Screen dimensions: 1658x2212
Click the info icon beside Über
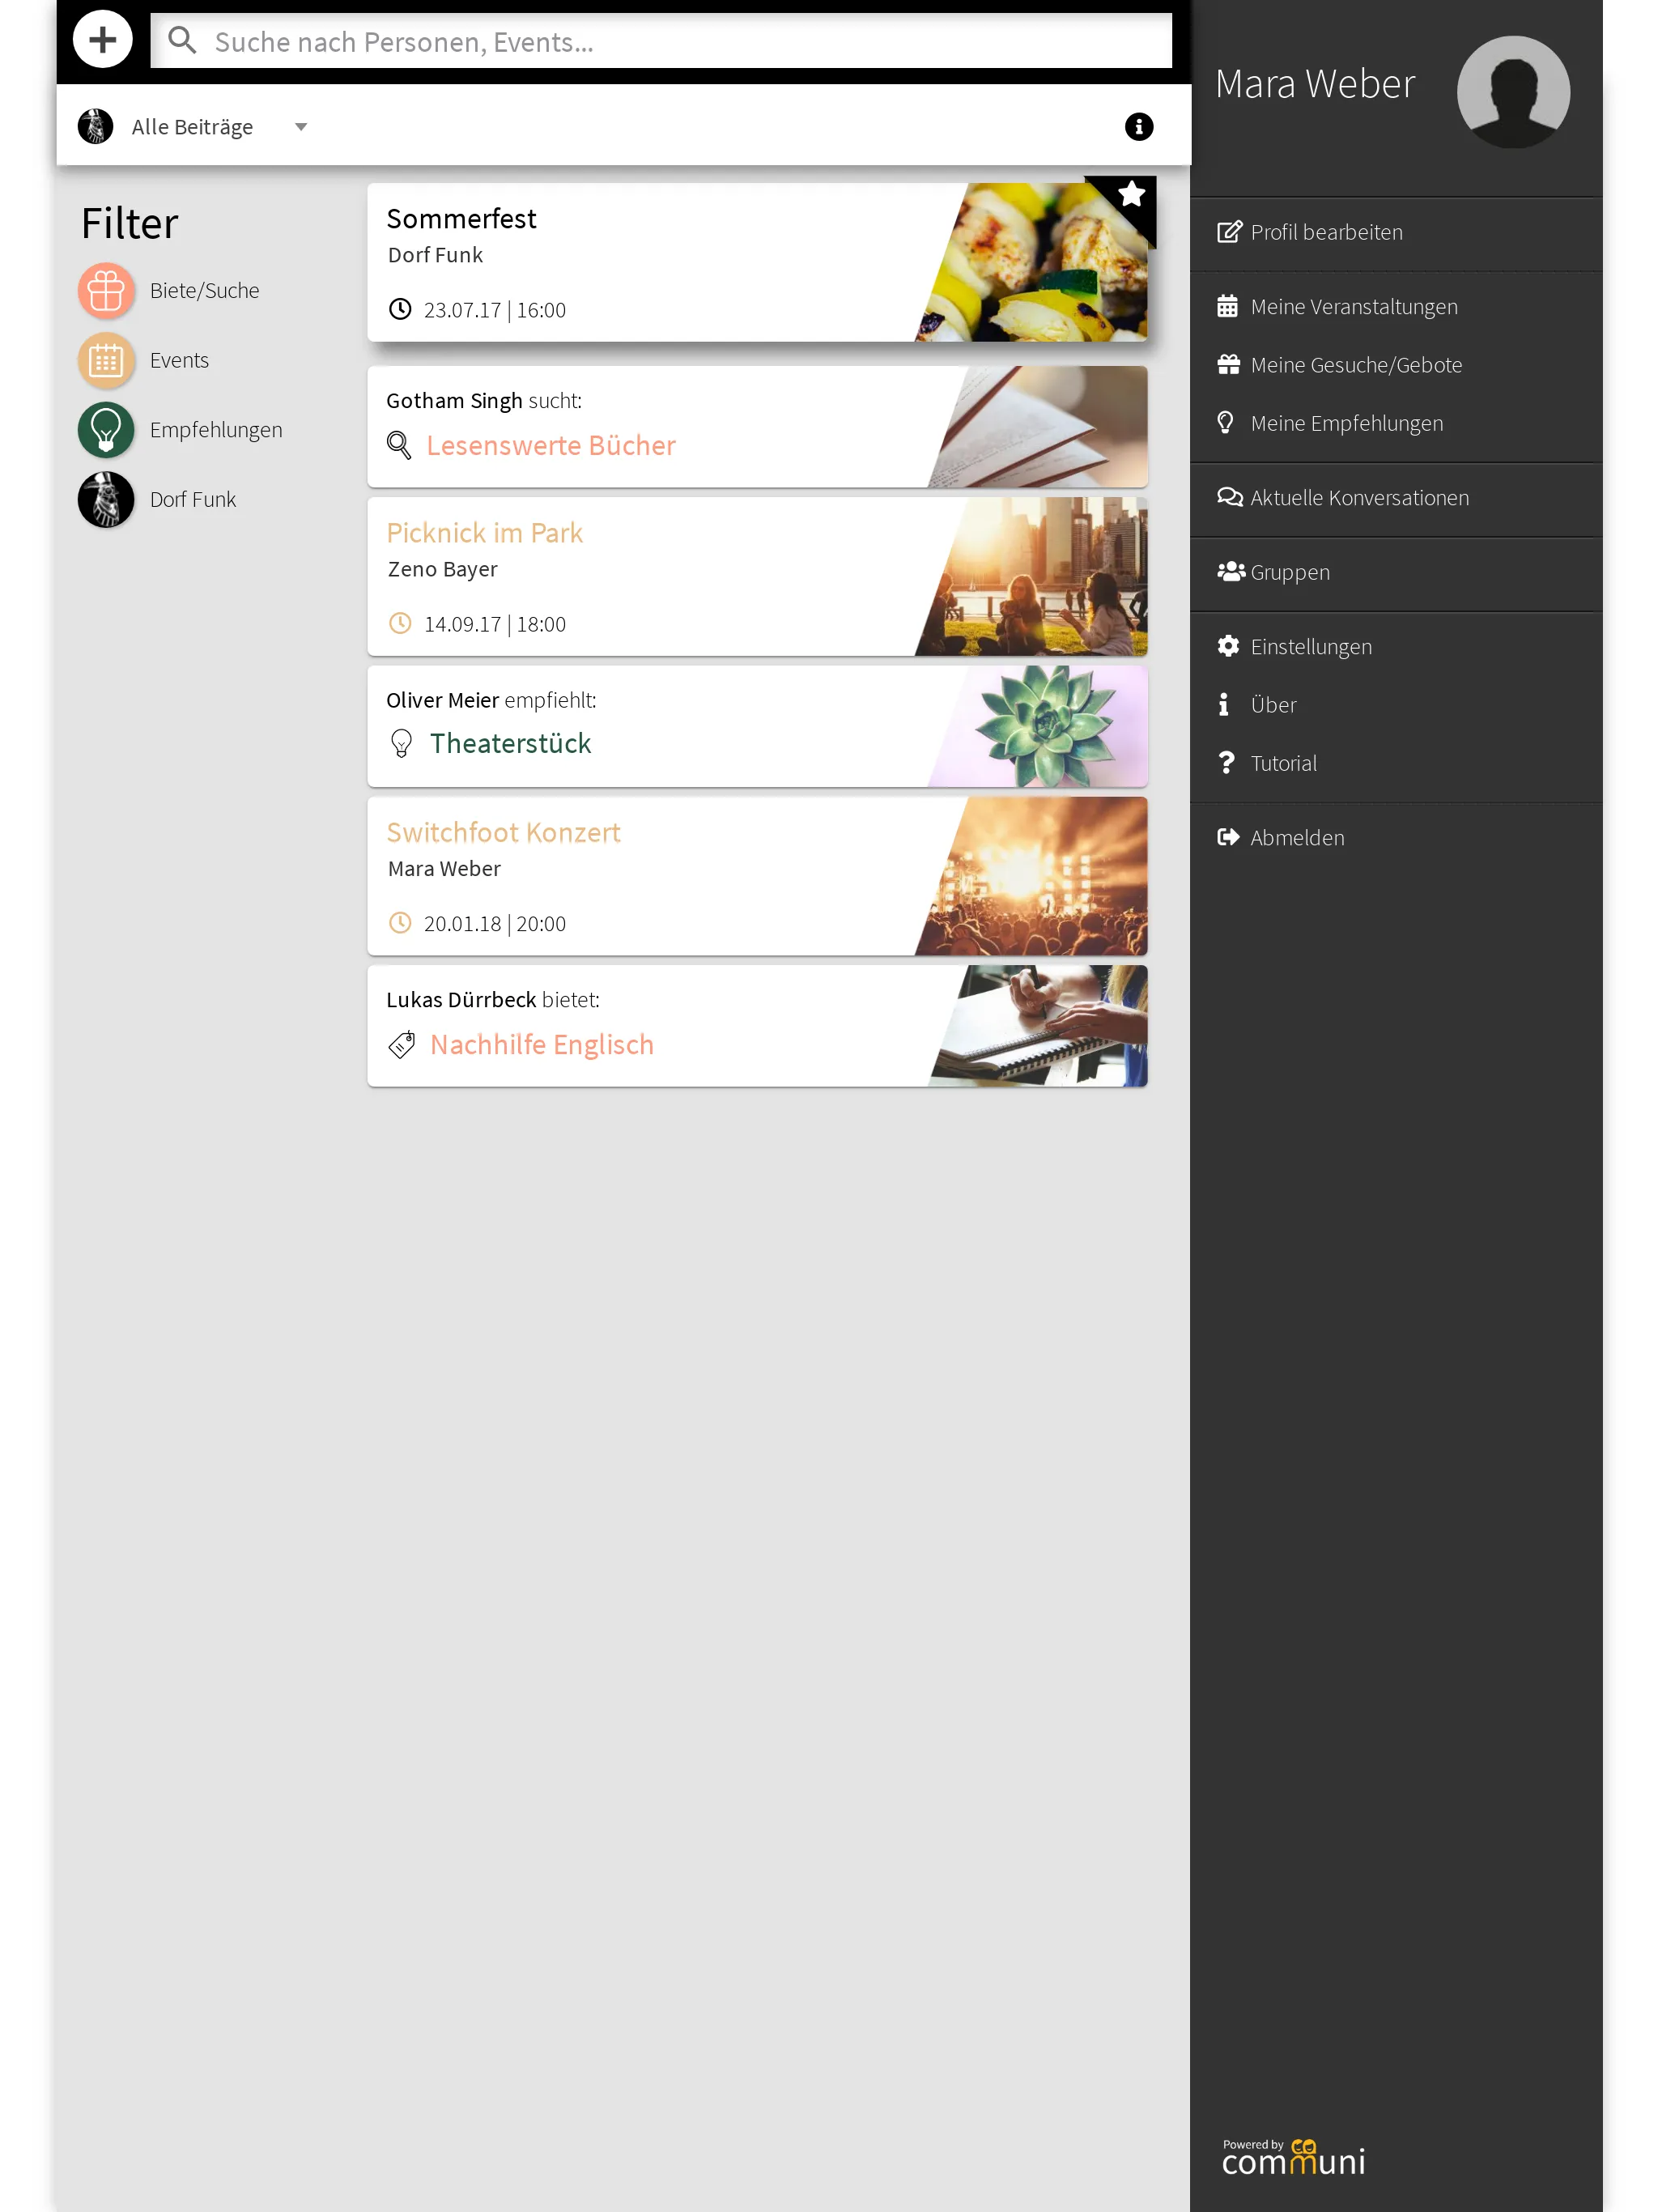tap(1223, 705)
